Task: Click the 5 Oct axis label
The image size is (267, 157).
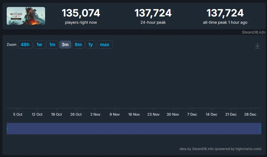Action: (x=18, y=114)
